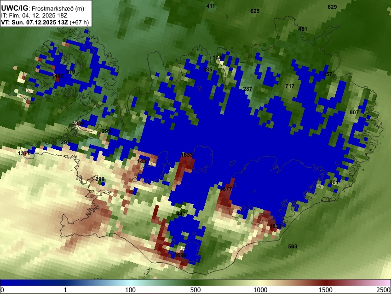Click the map value 447

181,214
